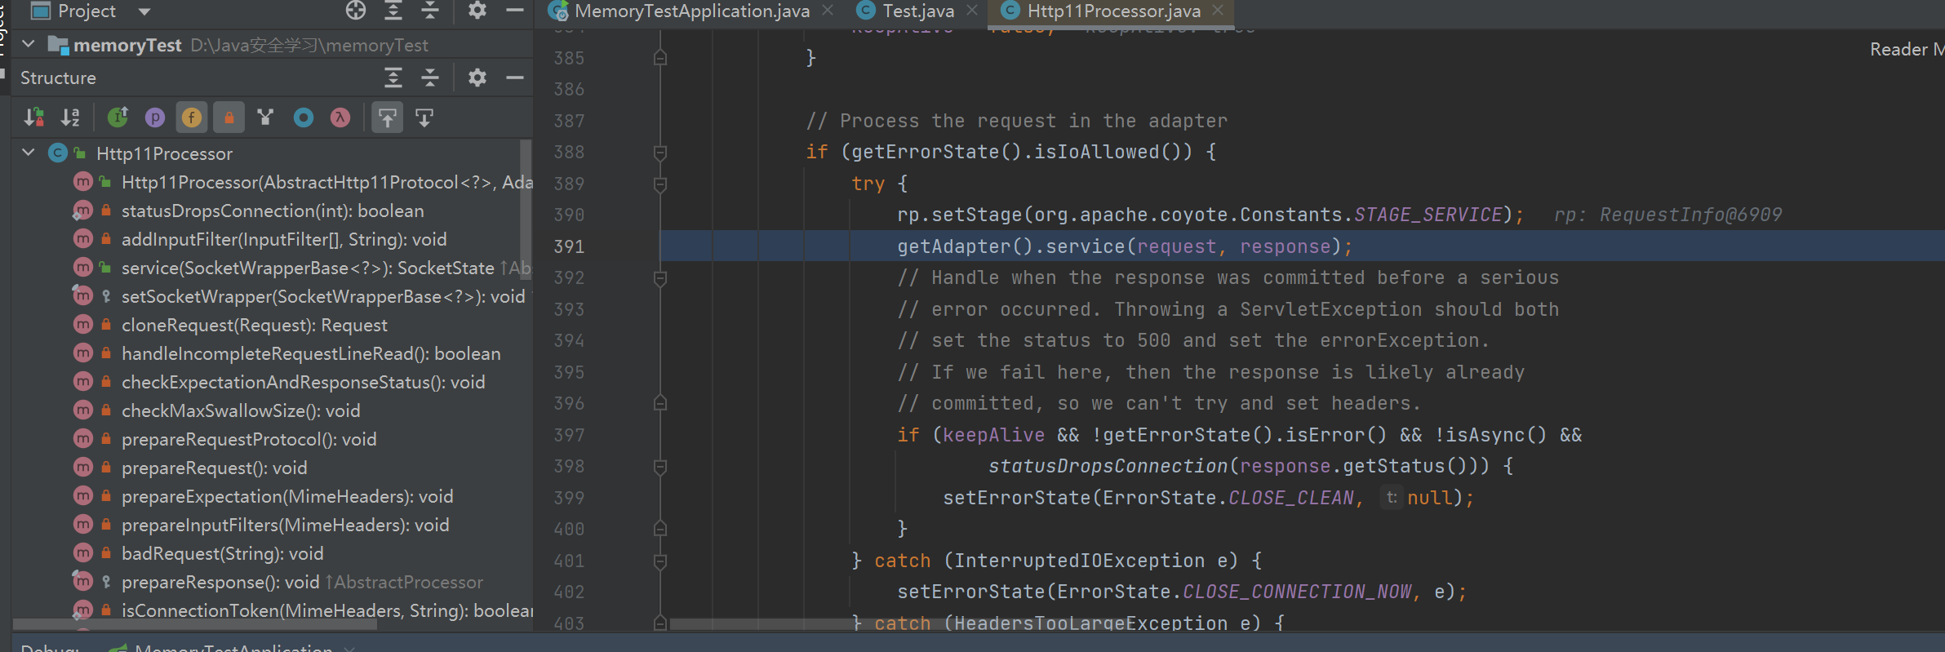The width and height of the screenshot is (1945, 652).
Task: Toggle Show Fields orange f icon
Action: click(x=192, y=118)
